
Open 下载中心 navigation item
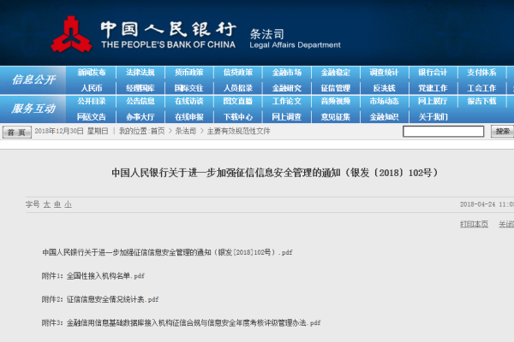point(238,117)
